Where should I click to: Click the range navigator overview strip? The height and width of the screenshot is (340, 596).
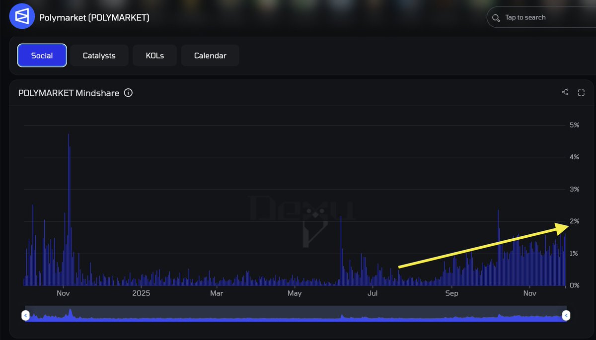click(x=296, y=314)
